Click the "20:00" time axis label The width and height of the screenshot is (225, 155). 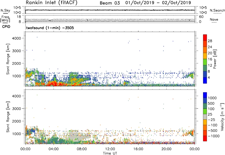coord(166,149)
